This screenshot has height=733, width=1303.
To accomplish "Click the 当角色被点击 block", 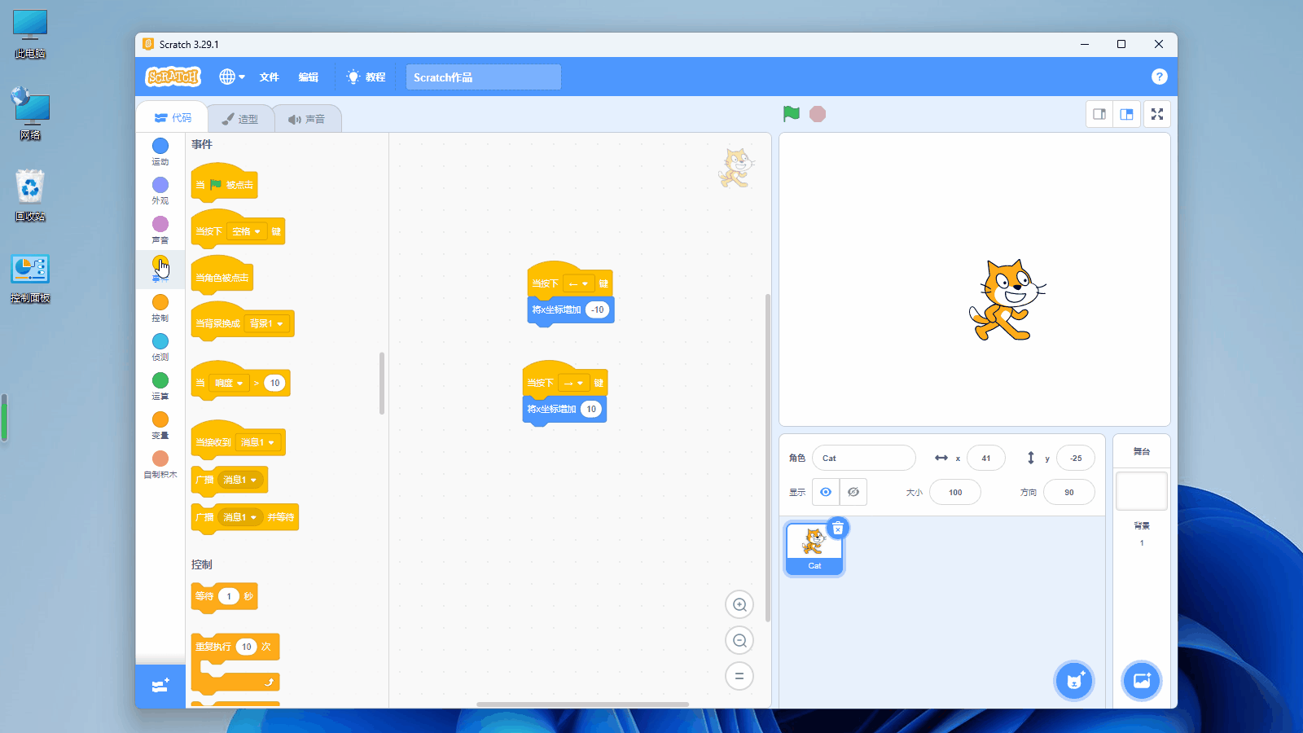I will point(222,277).
